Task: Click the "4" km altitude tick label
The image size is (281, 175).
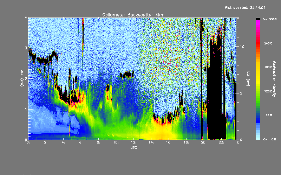Action: click(26, 17)
